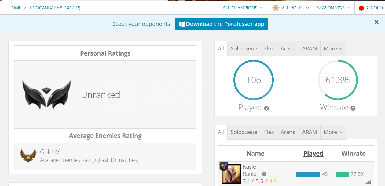The height and width of the screenshot is (186, 385).
Task: Click the all roles star icon
Action: [276, 8]
